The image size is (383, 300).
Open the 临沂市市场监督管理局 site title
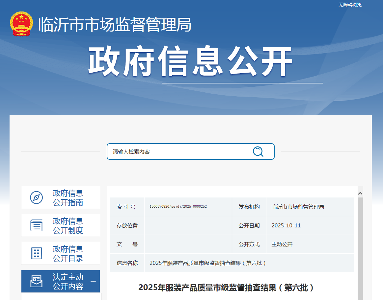click(115, 24)
